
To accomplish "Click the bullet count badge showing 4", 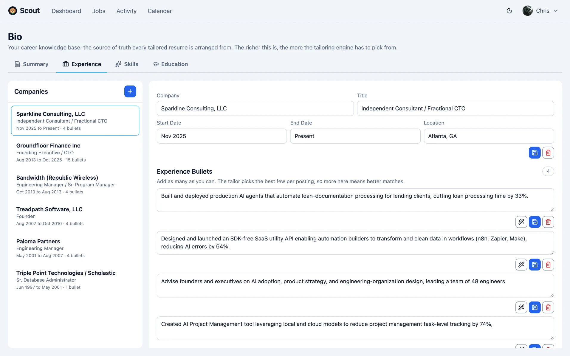I will pyautogui.click(x=548, y=171).
